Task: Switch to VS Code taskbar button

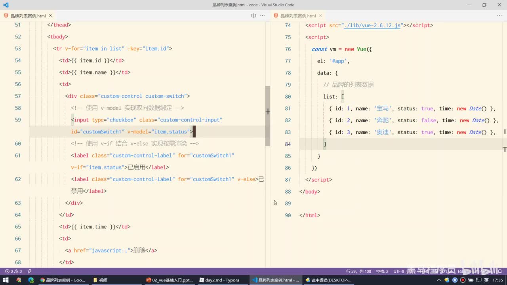Action: pos(275,280)
